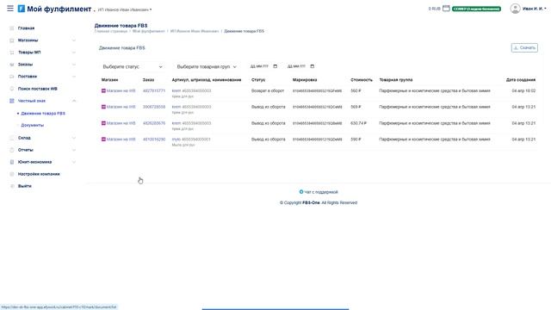Viewport: 551px width, 310px height.
Task: Click the Отчеты sidebar icon
Action: [x=11, y=150]
